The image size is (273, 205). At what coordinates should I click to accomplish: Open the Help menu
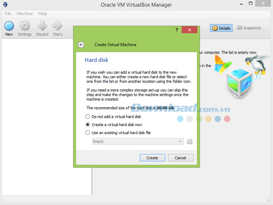(x=43, y=14)
